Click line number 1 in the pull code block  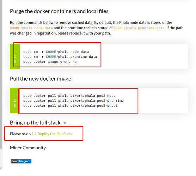[14, 96]
